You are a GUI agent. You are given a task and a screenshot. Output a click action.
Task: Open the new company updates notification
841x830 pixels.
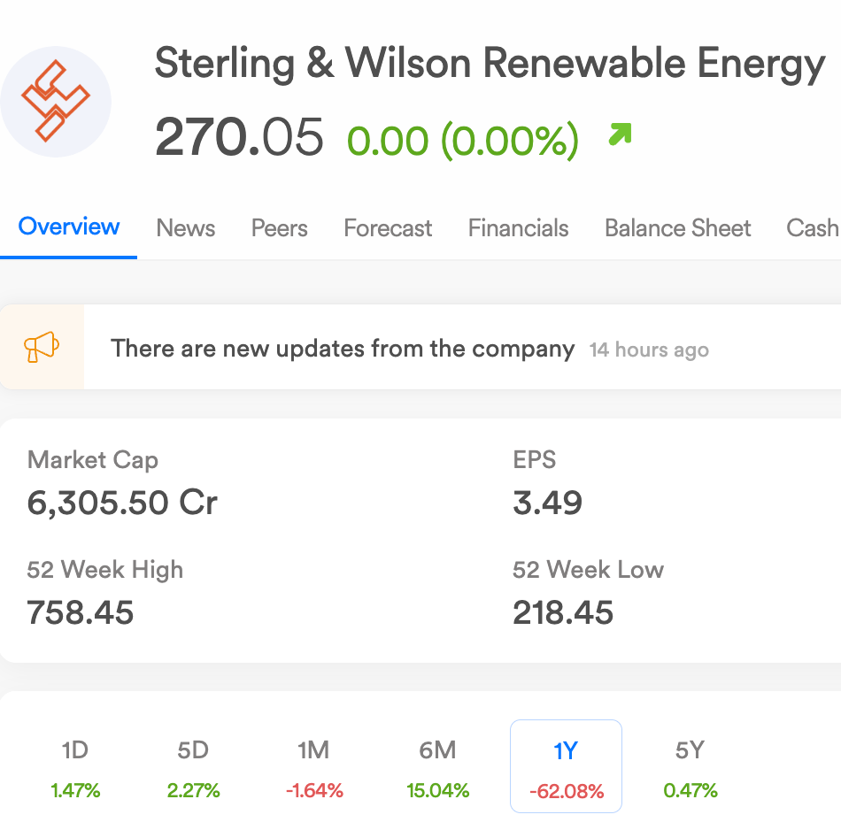pyautogui.click(x=343, y=349)
